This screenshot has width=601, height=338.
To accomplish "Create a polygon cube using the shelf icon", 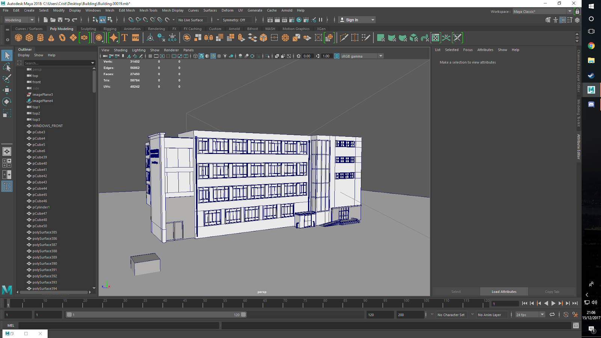I will [x=29, y=38].
